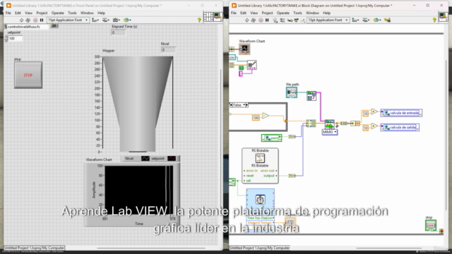Open the Project menu in the Block Diagram

click(267, 13)
